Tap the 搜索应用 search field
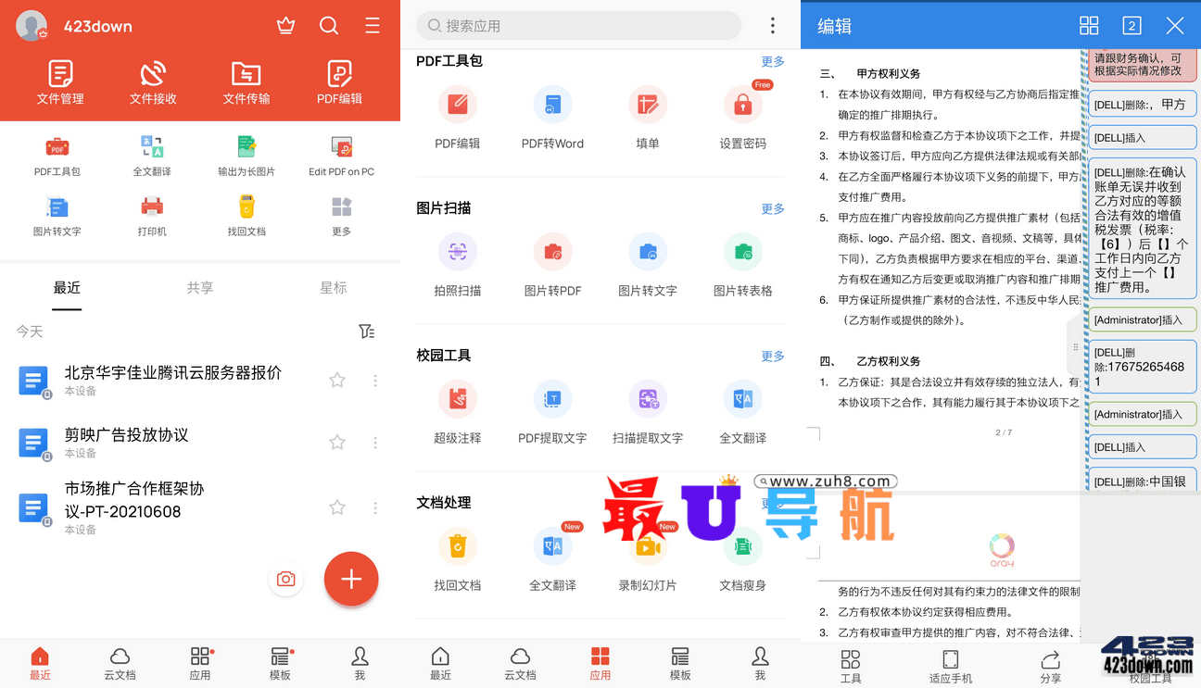Image resolution: width=1201 pixels, height=688 pixels. [x=579, y=26]
